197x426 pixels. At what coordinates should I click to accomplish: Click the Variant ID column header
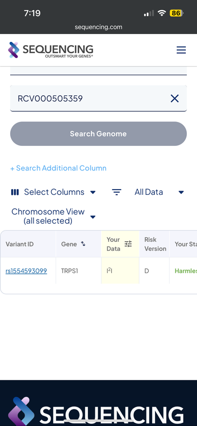click(20, 244)
